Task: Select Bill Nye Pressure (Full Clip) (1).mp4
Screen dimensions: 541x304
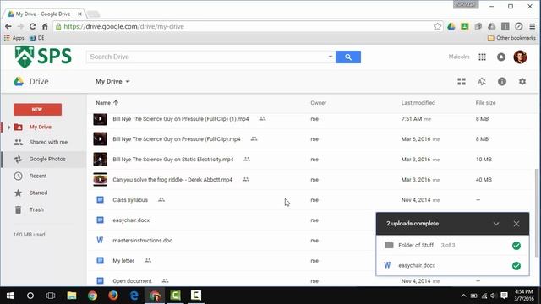Action: 180,119
